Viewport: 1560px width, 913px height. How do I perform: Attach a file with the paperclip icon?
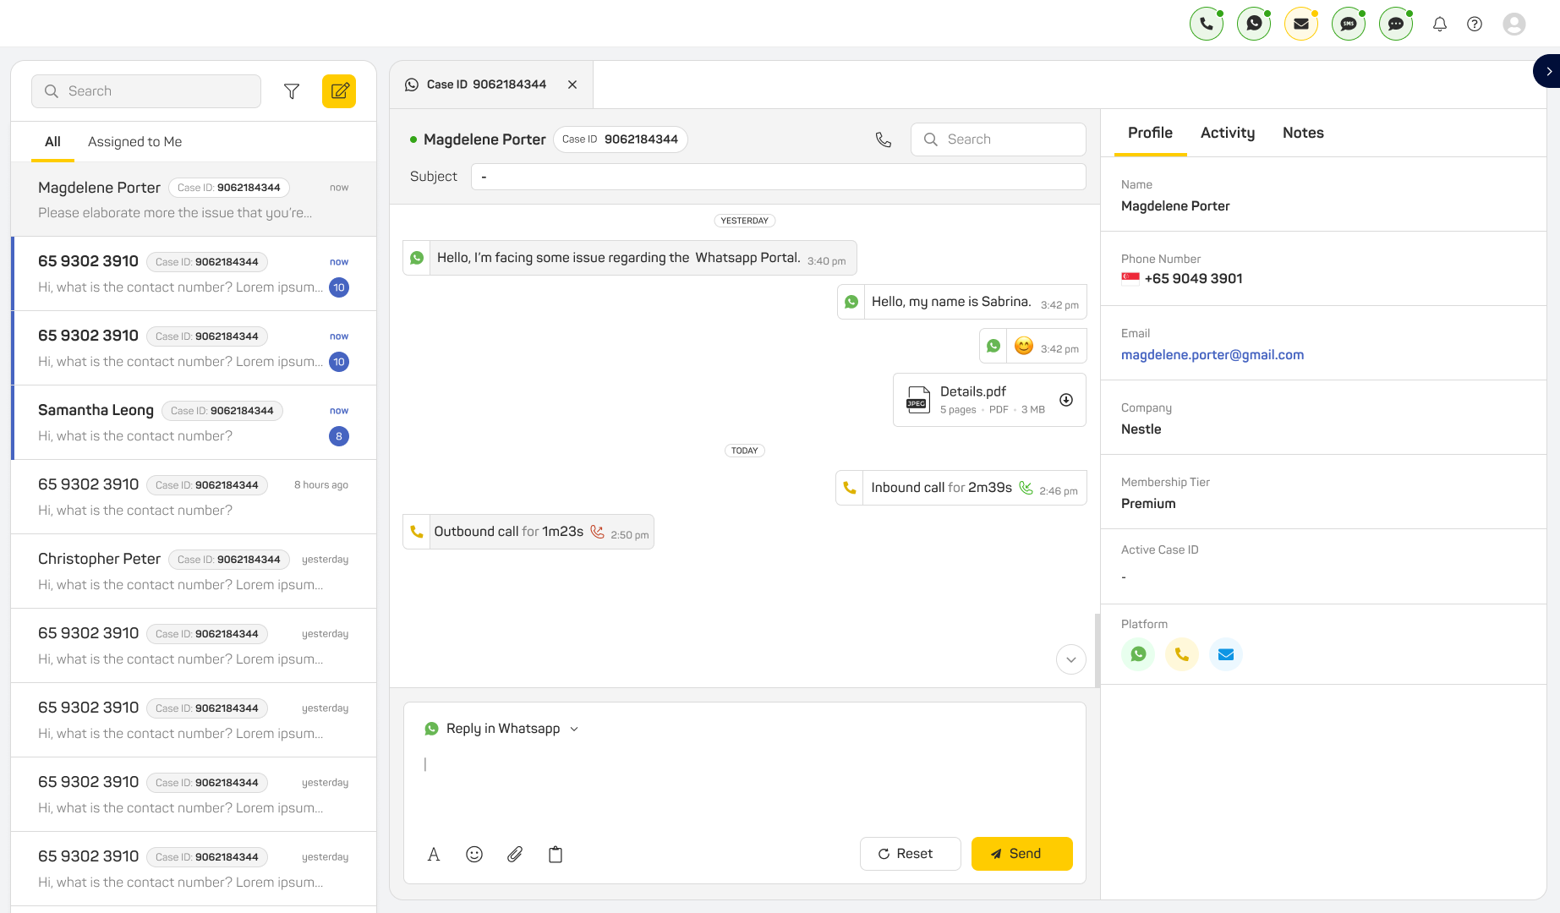tap(515, 855)
